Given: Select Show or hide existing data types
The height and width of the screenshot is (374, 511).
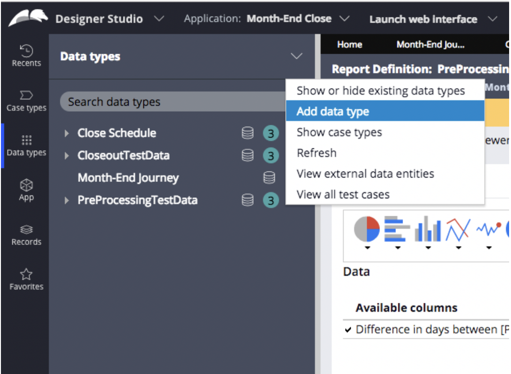Looking at the screenshot, I should point(385,90).
